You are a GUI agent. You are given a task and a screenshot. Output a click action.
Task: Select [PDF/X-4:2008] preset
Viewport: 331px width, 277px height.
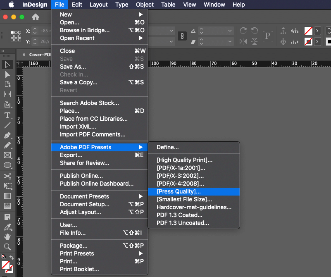coord(194,184)
